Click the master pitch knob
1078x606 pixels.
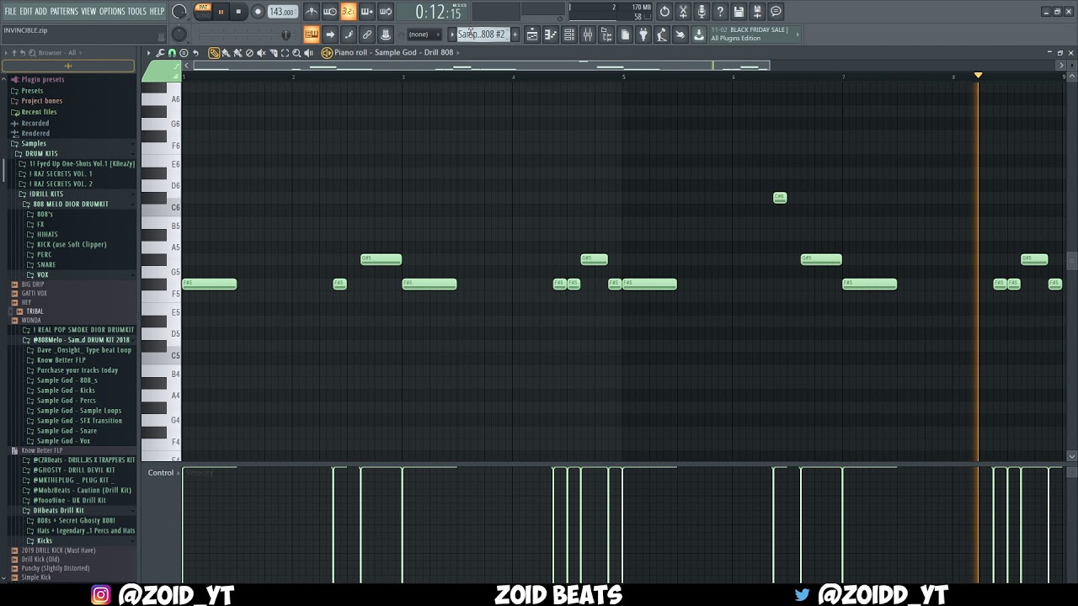(x=179, y=35)
